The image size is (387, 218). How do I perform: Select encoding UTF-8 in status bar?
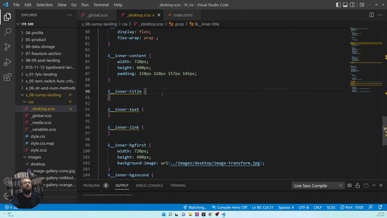[304, 207]
